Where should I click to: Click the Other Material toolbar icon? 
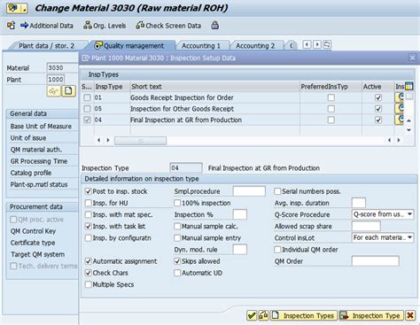pyautogui.click(x=11, y=26)
